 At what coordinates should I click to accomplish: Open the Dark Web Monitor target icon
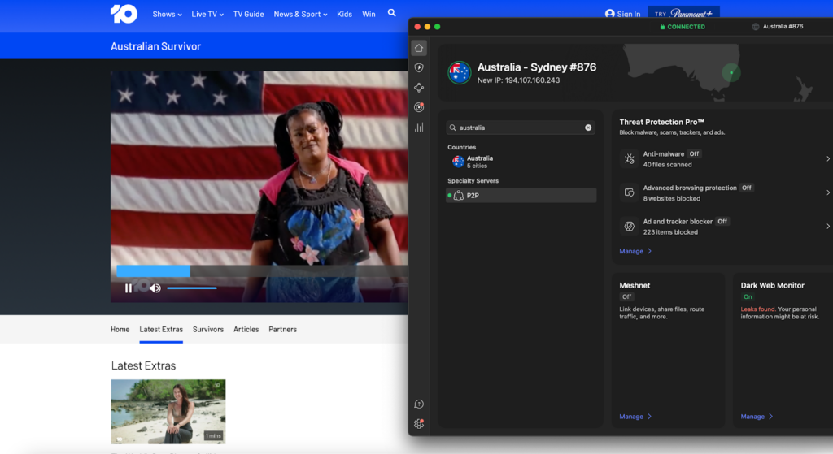click(x=419, y=107)
